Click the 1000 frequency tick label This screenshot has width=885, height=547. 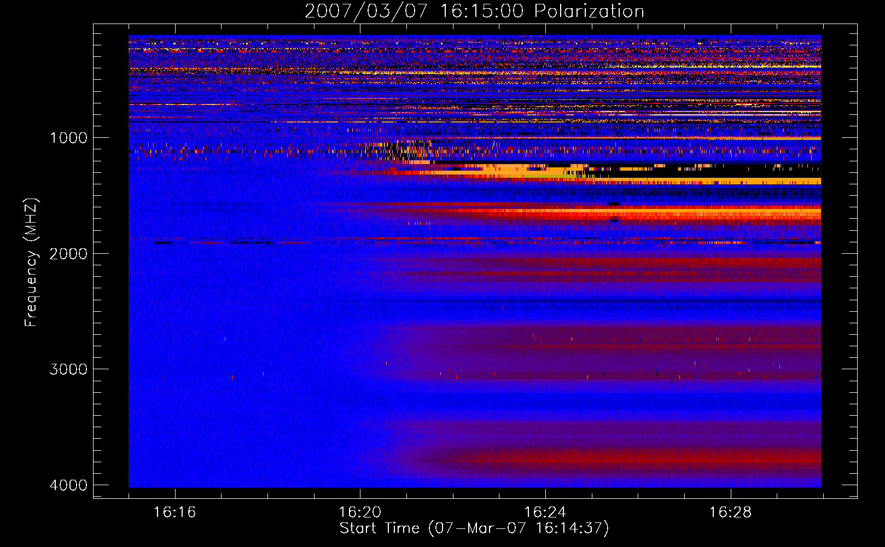click(x=68, y=138)
